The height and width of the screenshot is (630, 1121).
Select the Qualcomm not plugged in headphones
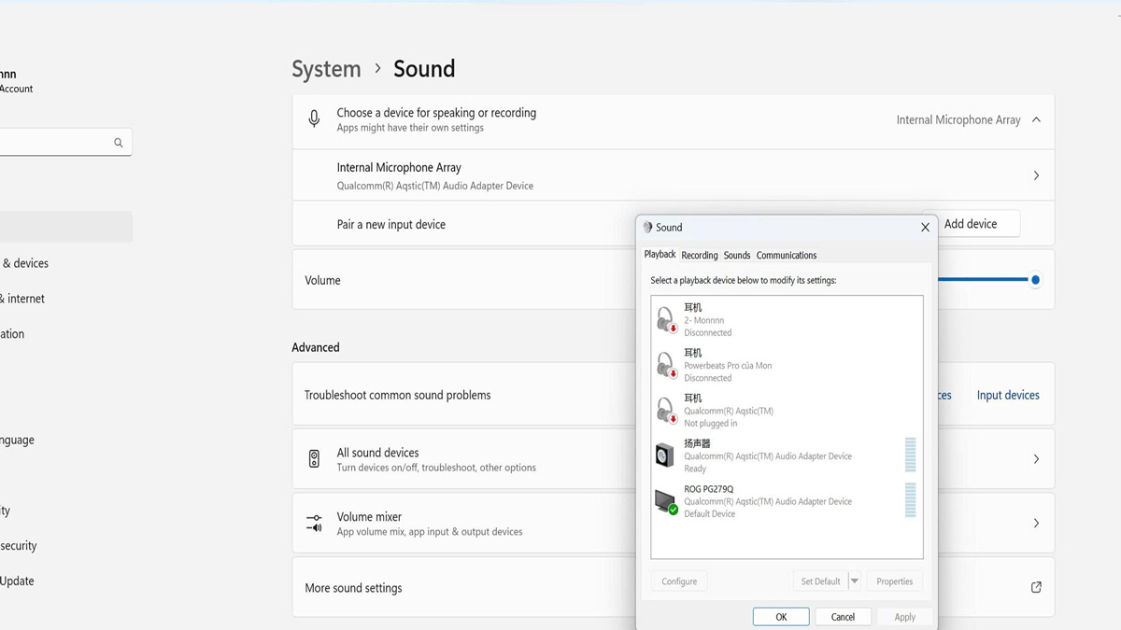(x=665, y=411)
